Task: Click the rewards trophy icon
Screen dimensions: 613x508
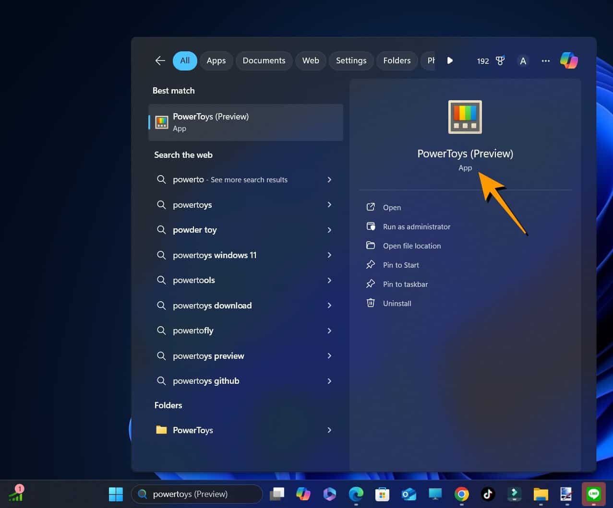Action: click(500, 61)
